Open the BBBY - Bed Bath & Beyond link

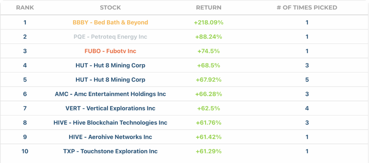point(110,22)
